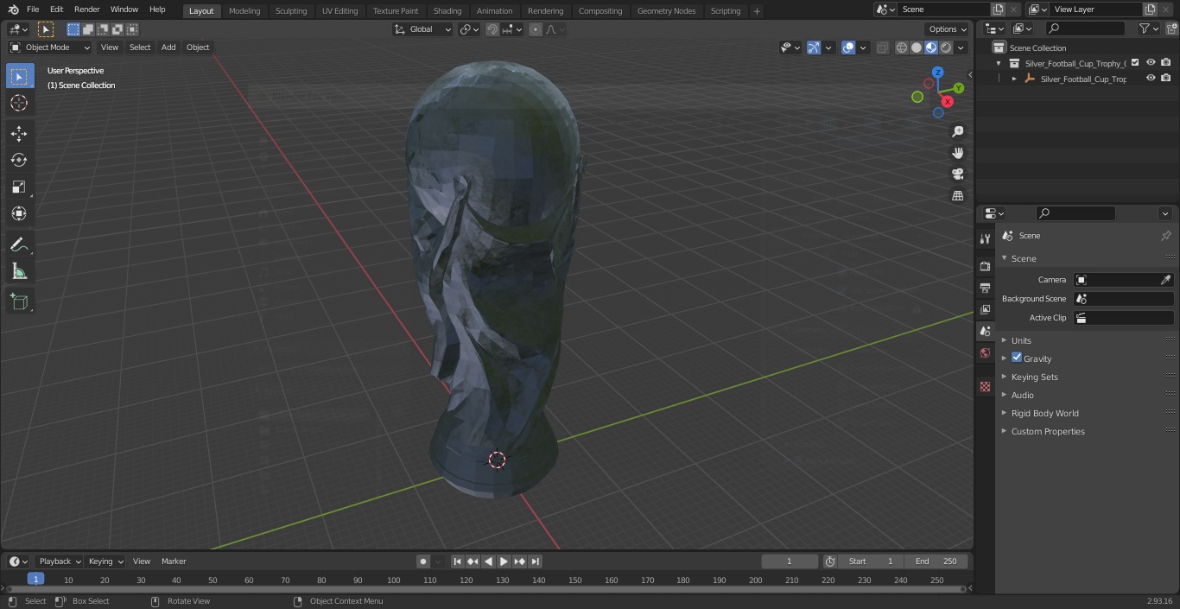Open the Tool properties tab
Image resolution: width=1180 pixels, height=609 pixels.
(985, 238)
